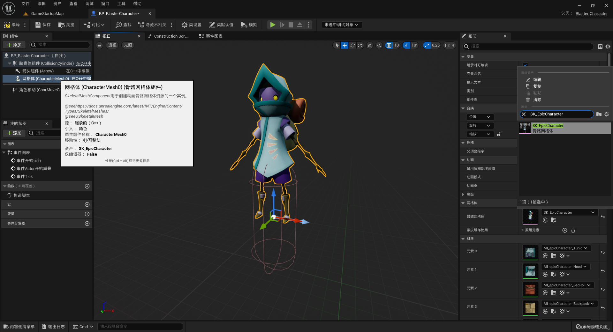Open the 编辑 menu
Viewport: 613px width, 332px height.
[x=42, y=4]
